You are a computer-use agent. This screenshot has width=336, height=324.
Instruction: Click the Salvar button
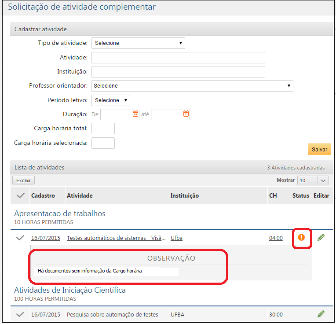(319, 149)
